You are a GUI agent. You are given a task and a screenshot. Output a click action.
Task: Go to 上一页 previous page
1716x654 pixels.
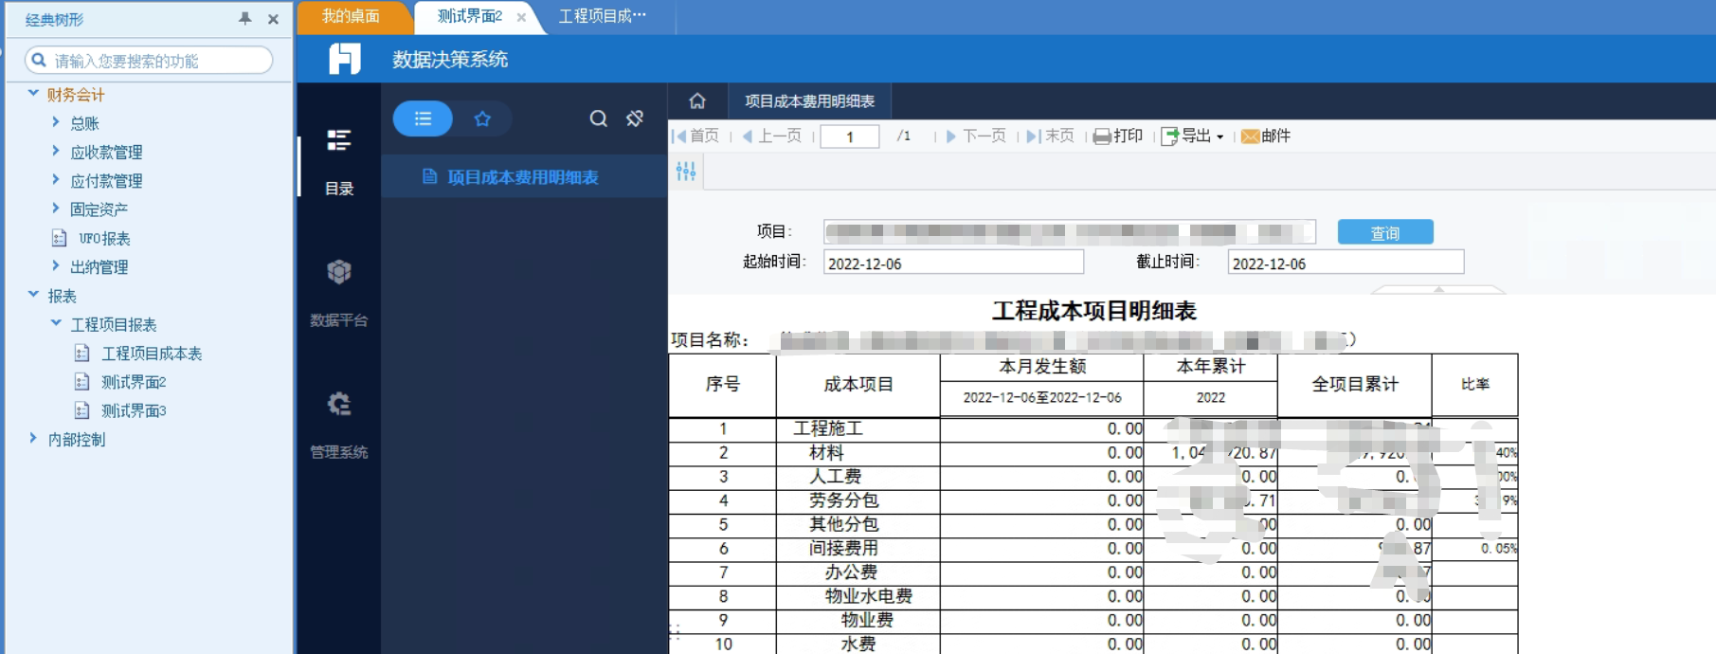771,136
